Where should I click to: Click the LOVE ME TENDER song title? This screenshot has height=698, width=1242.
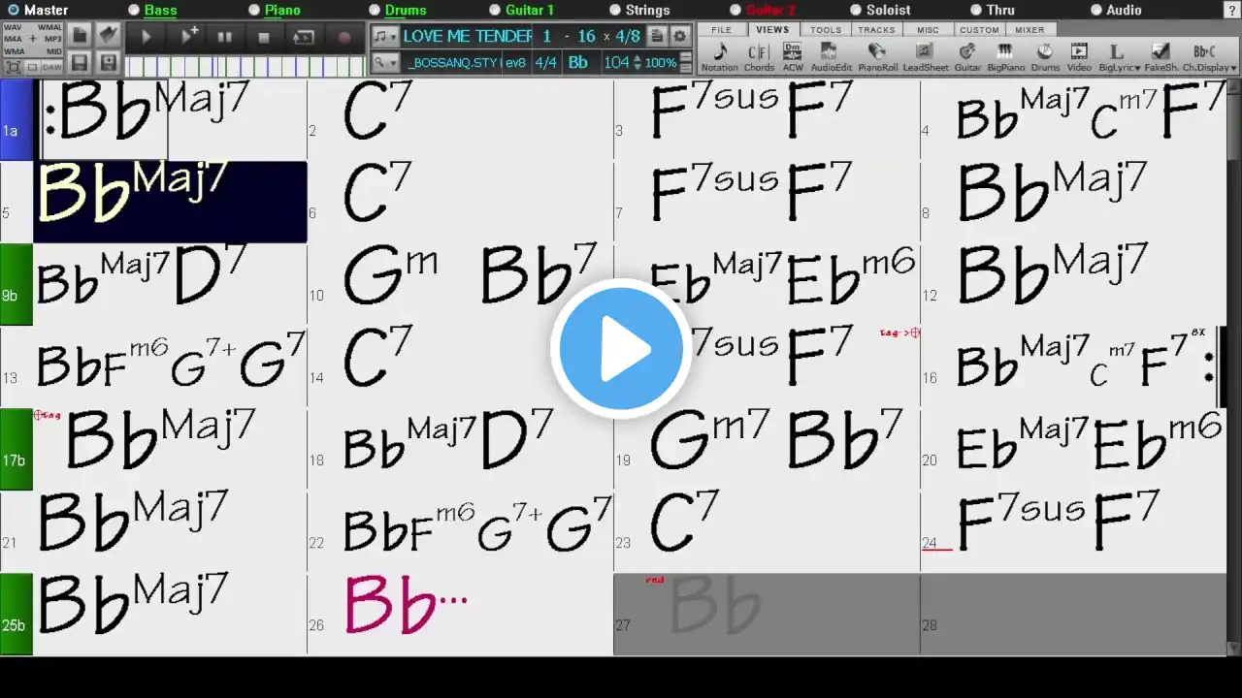(x=468, y=36)
